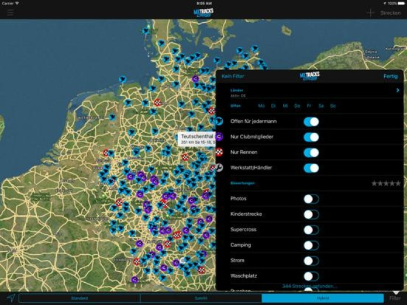Viewport: 407px width, 305px height.
Task: Tap the plus icon to add a track
Action: [x=371, y=12]
